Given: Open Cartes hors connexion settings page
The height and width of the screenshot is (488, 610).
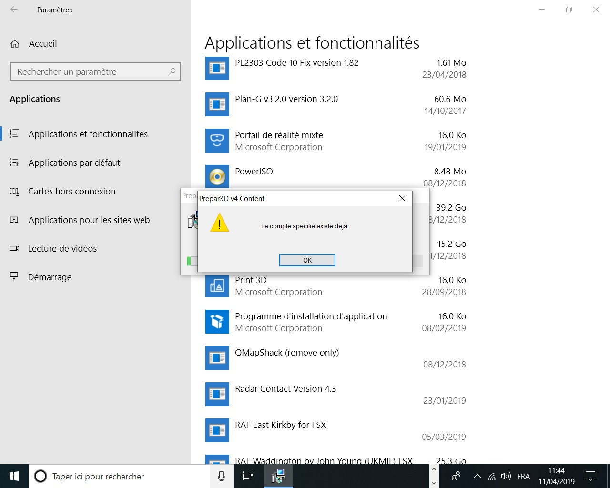Looking at the screenshot, I should [x=95, y=191].
